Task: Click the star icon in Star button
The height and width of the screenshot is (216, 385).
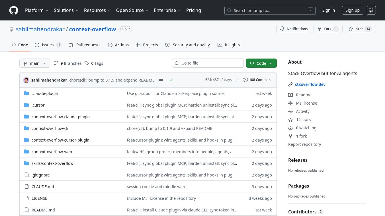Action: (x=351, y=29)
